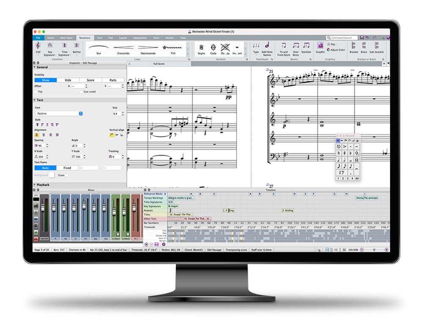Click the Adjust Color icon
423x317 pixels.
click(x=328, y=49)
